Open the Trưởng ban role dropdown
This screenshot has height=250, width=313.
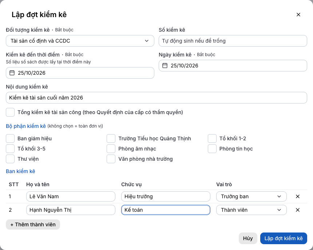(x=251, y=196)
